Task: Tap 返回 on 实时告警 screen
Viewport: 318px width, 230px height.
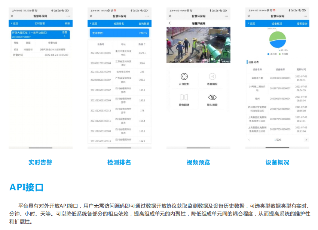Action: [x=15, y=24]
